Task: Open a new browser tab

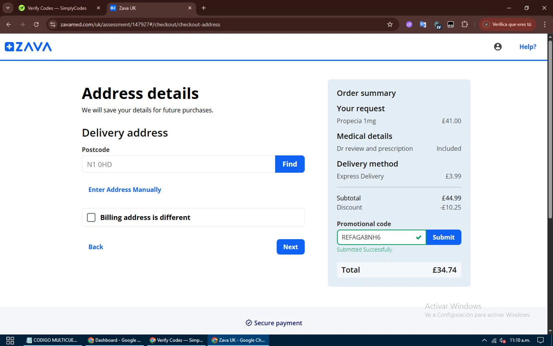Action: (204, 8)
